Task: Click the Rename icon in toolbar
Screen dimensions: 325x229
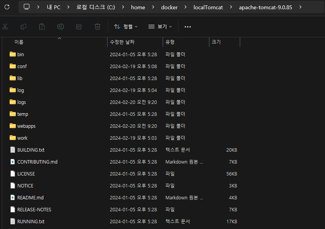Action: click(60, 27)
